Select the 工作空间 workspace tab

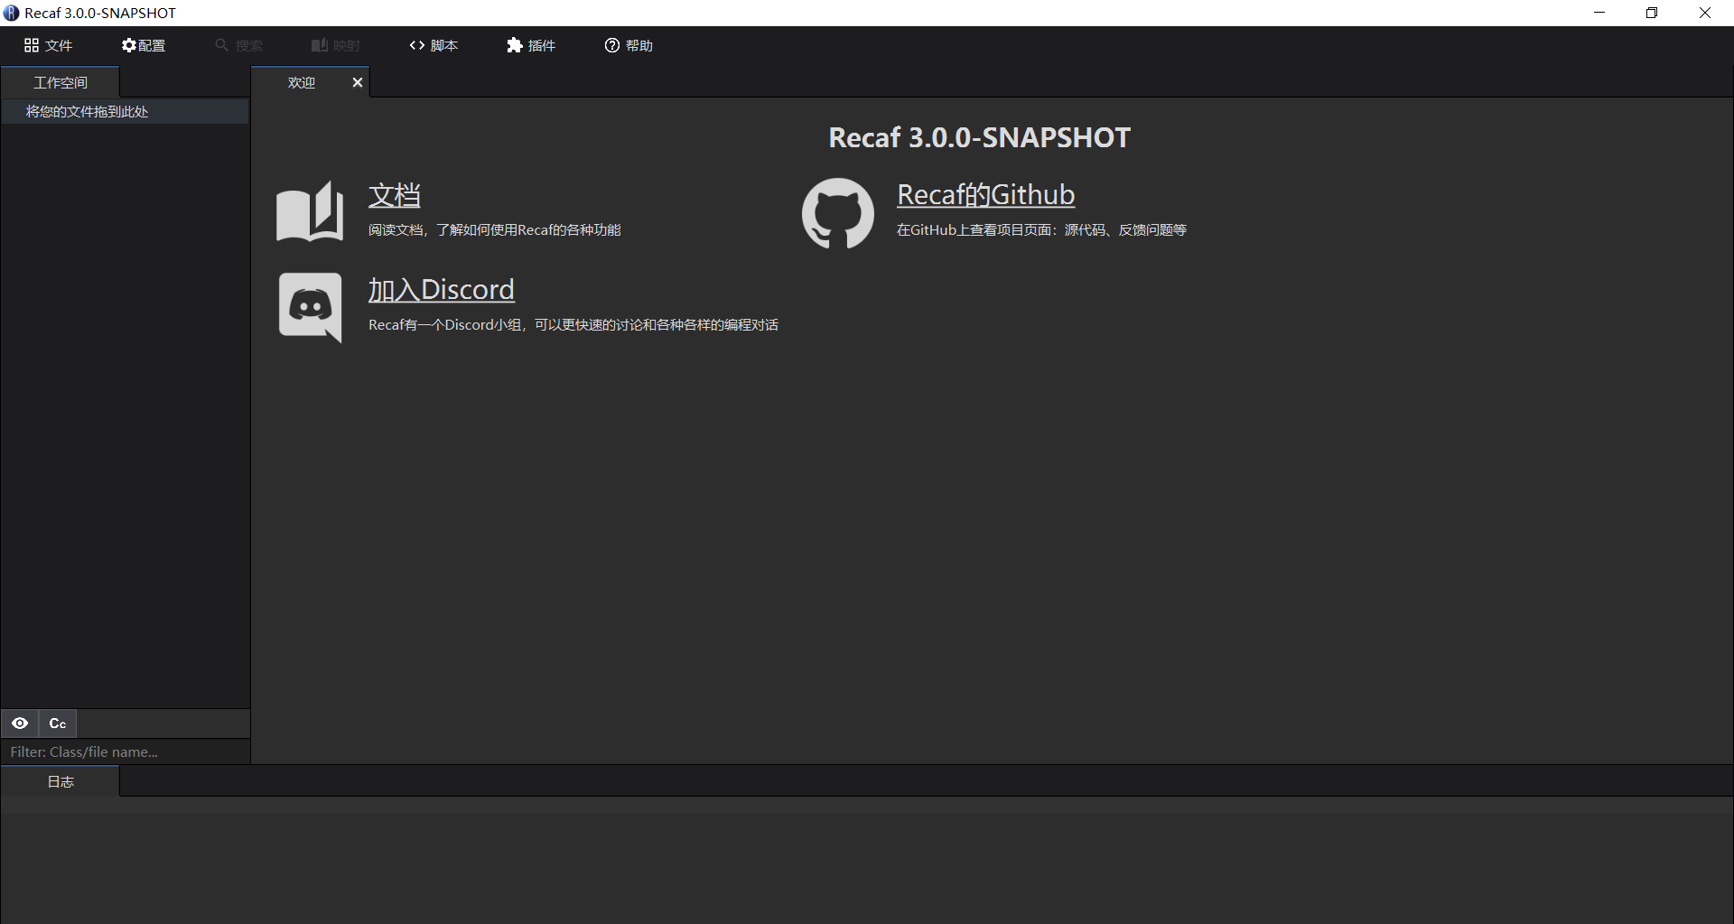[61, 82]
